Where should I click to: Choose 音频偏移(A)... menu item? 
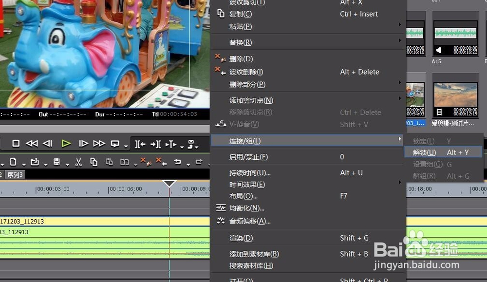[x=308, y=221]
